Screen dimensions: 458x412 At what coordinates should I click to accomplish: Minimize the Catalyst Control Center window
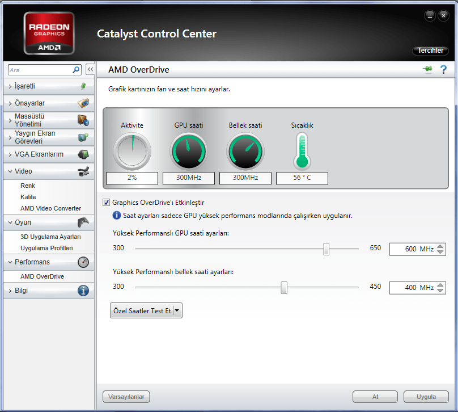430,15
